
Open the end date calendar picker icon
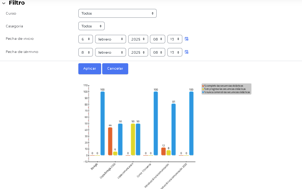[186, 52]
